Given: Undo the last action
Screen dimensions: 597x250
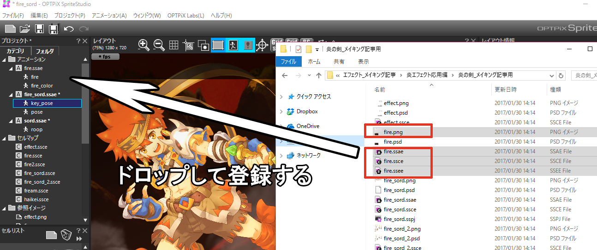Looking at the screenshot, I should coord(69,29).
